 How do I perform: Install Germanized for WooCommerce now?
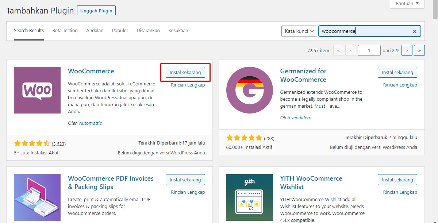click(397, 72)
